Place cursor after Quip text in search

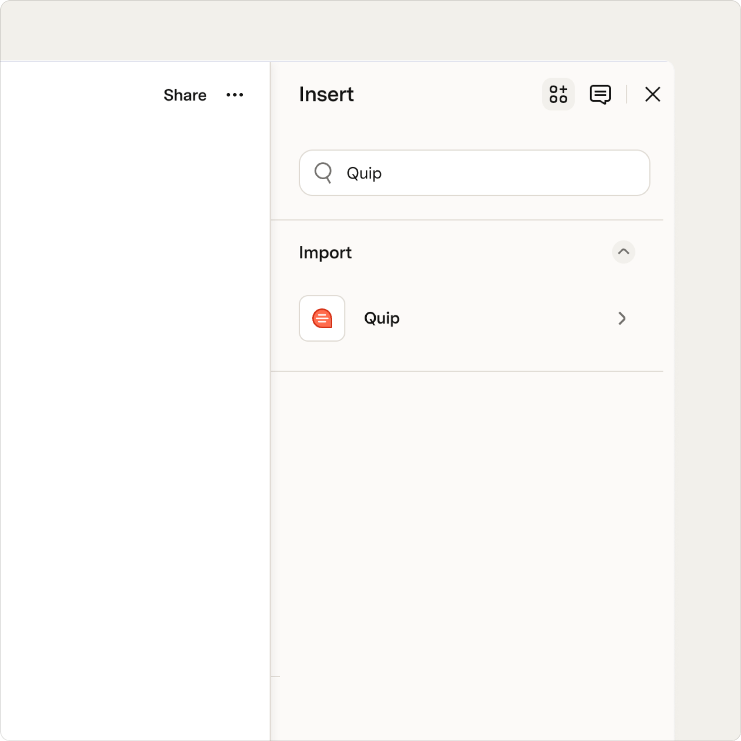pyautogui.click(x=382, y=173)
